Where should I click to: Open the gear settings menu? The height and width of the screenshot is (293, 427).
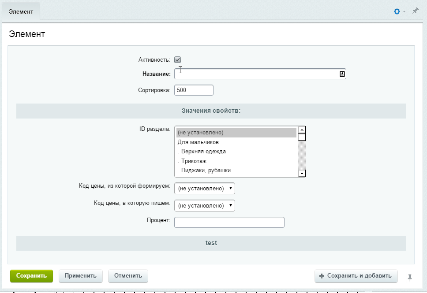(x=397, y=11)
